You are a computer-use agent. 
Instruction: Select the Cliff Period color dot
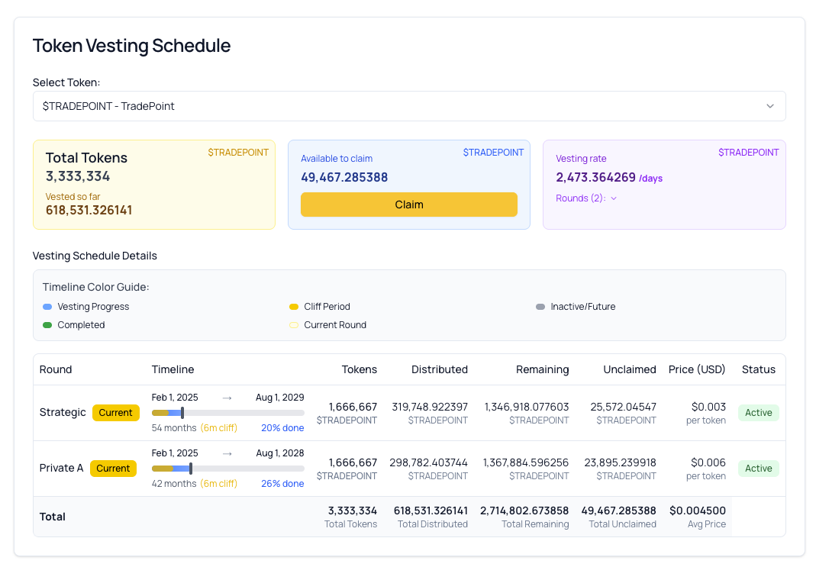coord(293,306)
